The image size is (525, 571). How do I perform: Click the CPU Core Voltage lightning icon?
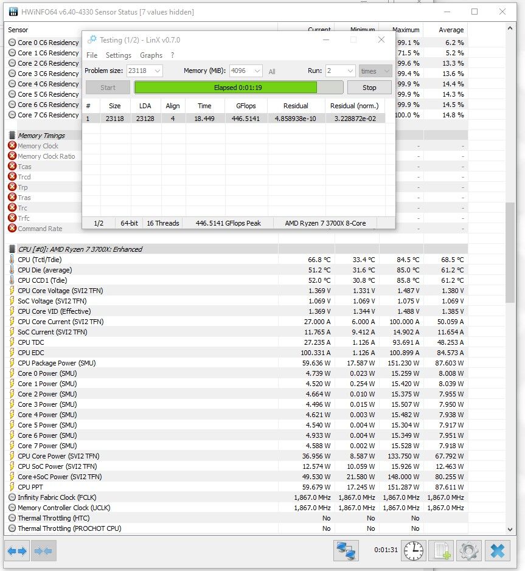12,291
